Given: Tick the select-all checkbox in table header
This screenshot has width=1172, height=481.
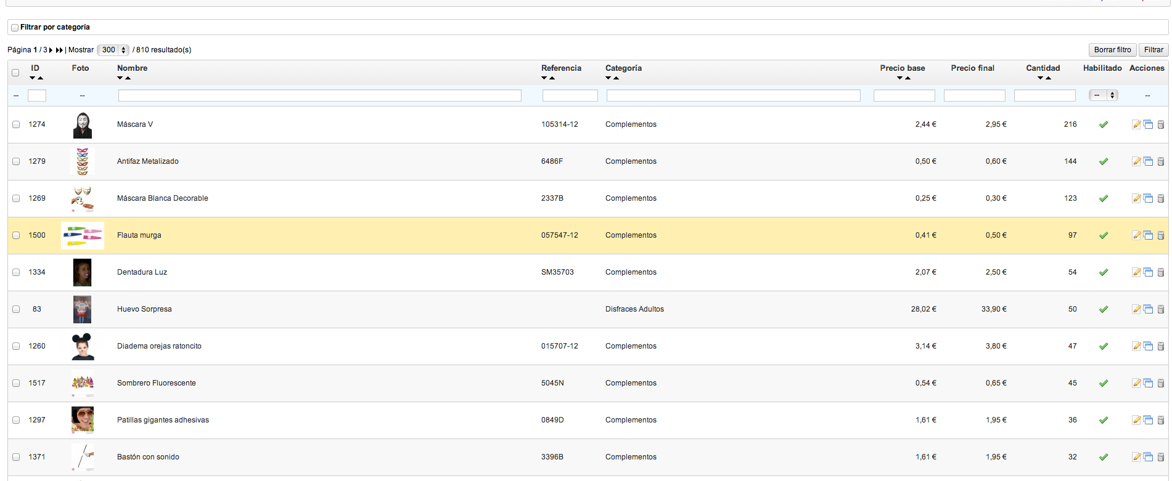Looking at the screenshot, I should [x=15, y=73].
